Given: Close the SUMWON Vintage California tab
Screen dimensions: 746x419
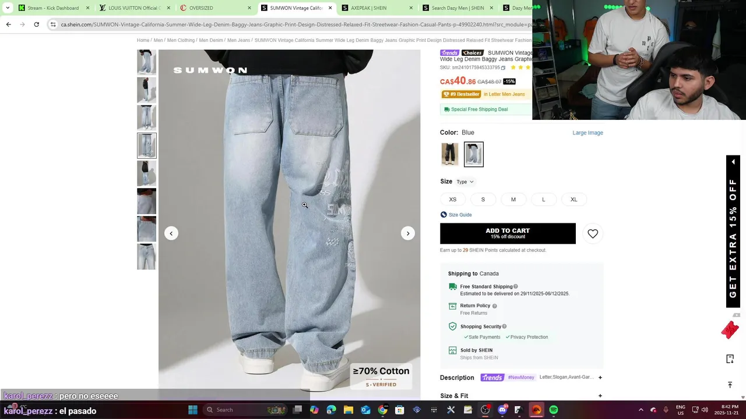Looking at the screenshot, I should pos(330,8).
